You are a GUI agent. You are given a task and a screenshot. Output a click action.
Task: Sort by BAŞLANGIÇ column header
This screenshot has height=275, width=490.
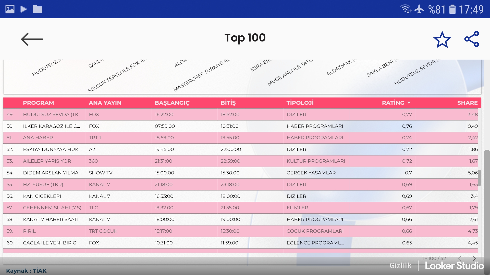click(x=172, y=103)
